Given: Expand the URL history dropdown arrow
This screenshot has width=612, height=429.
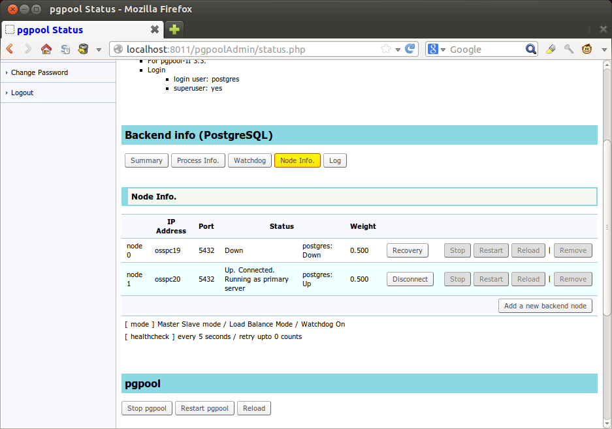Looking at the screenshot, I should click(398, 50).
